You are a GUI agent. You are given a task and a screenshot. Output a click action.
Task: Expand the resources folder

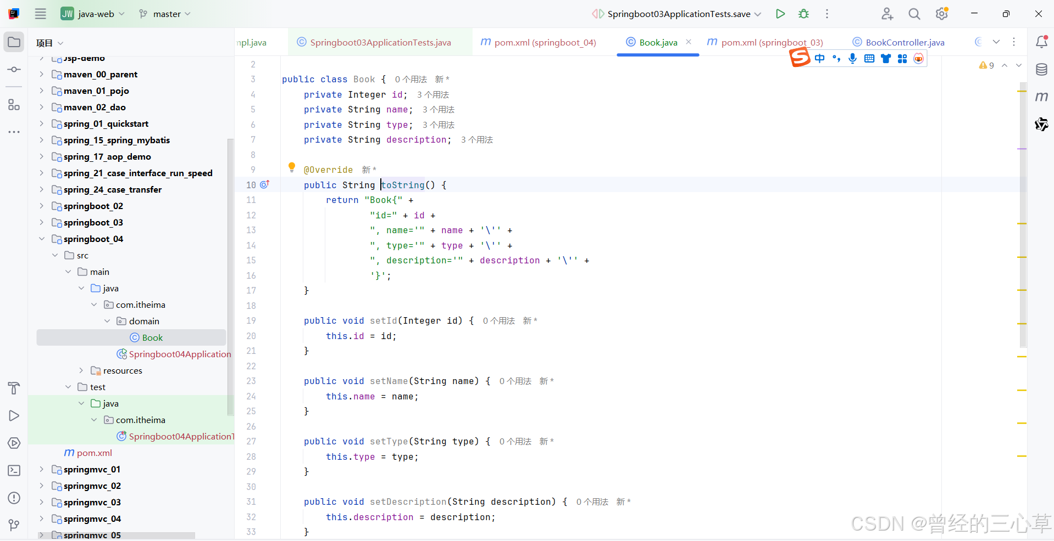81,370
